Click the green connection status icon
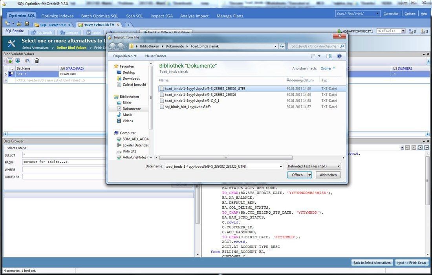The height and width of the screenshot is (275, 432). click(339, 31)
